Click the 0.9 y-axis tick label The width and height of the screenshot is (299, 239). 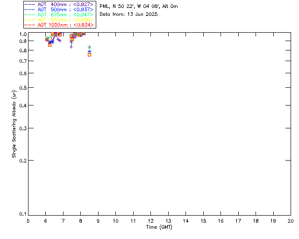tap(23, 41)
